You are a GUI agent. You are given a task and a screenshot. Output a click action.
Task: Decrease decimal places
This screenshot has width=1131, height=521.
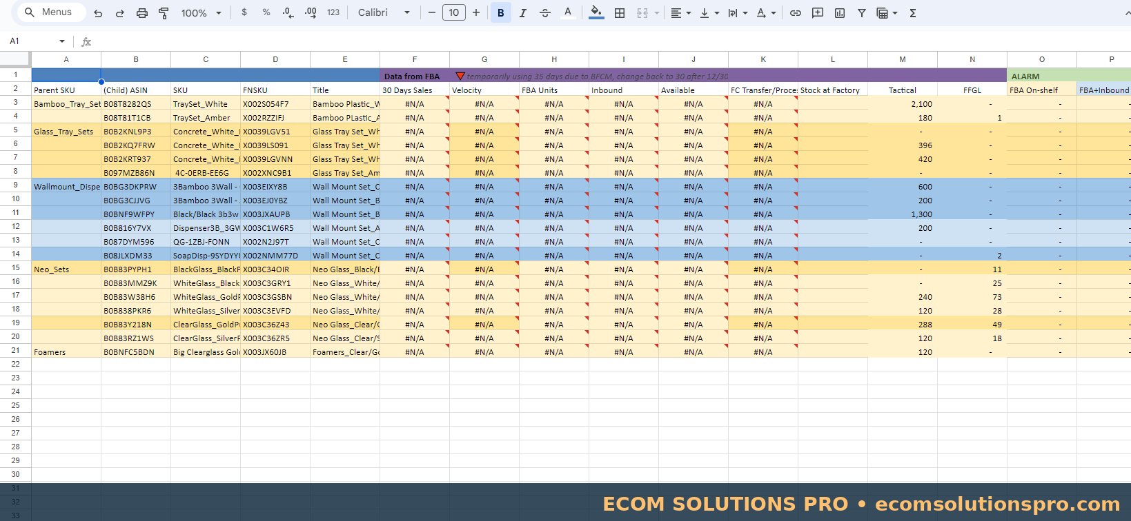[x=288, y=12]
